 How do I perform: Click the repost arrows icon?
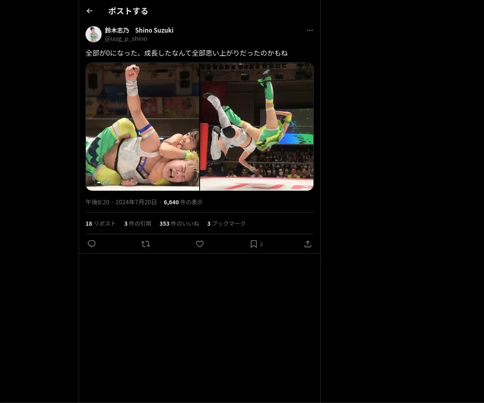(146, 244)
